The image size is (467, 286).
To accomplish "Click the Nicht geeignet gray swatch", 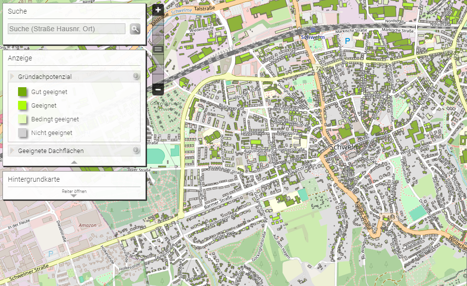I will click(x=22, y=133).
